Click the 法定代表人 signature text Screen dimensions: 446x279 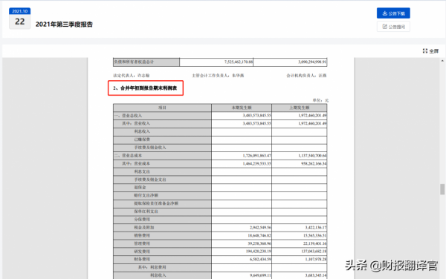132,76
